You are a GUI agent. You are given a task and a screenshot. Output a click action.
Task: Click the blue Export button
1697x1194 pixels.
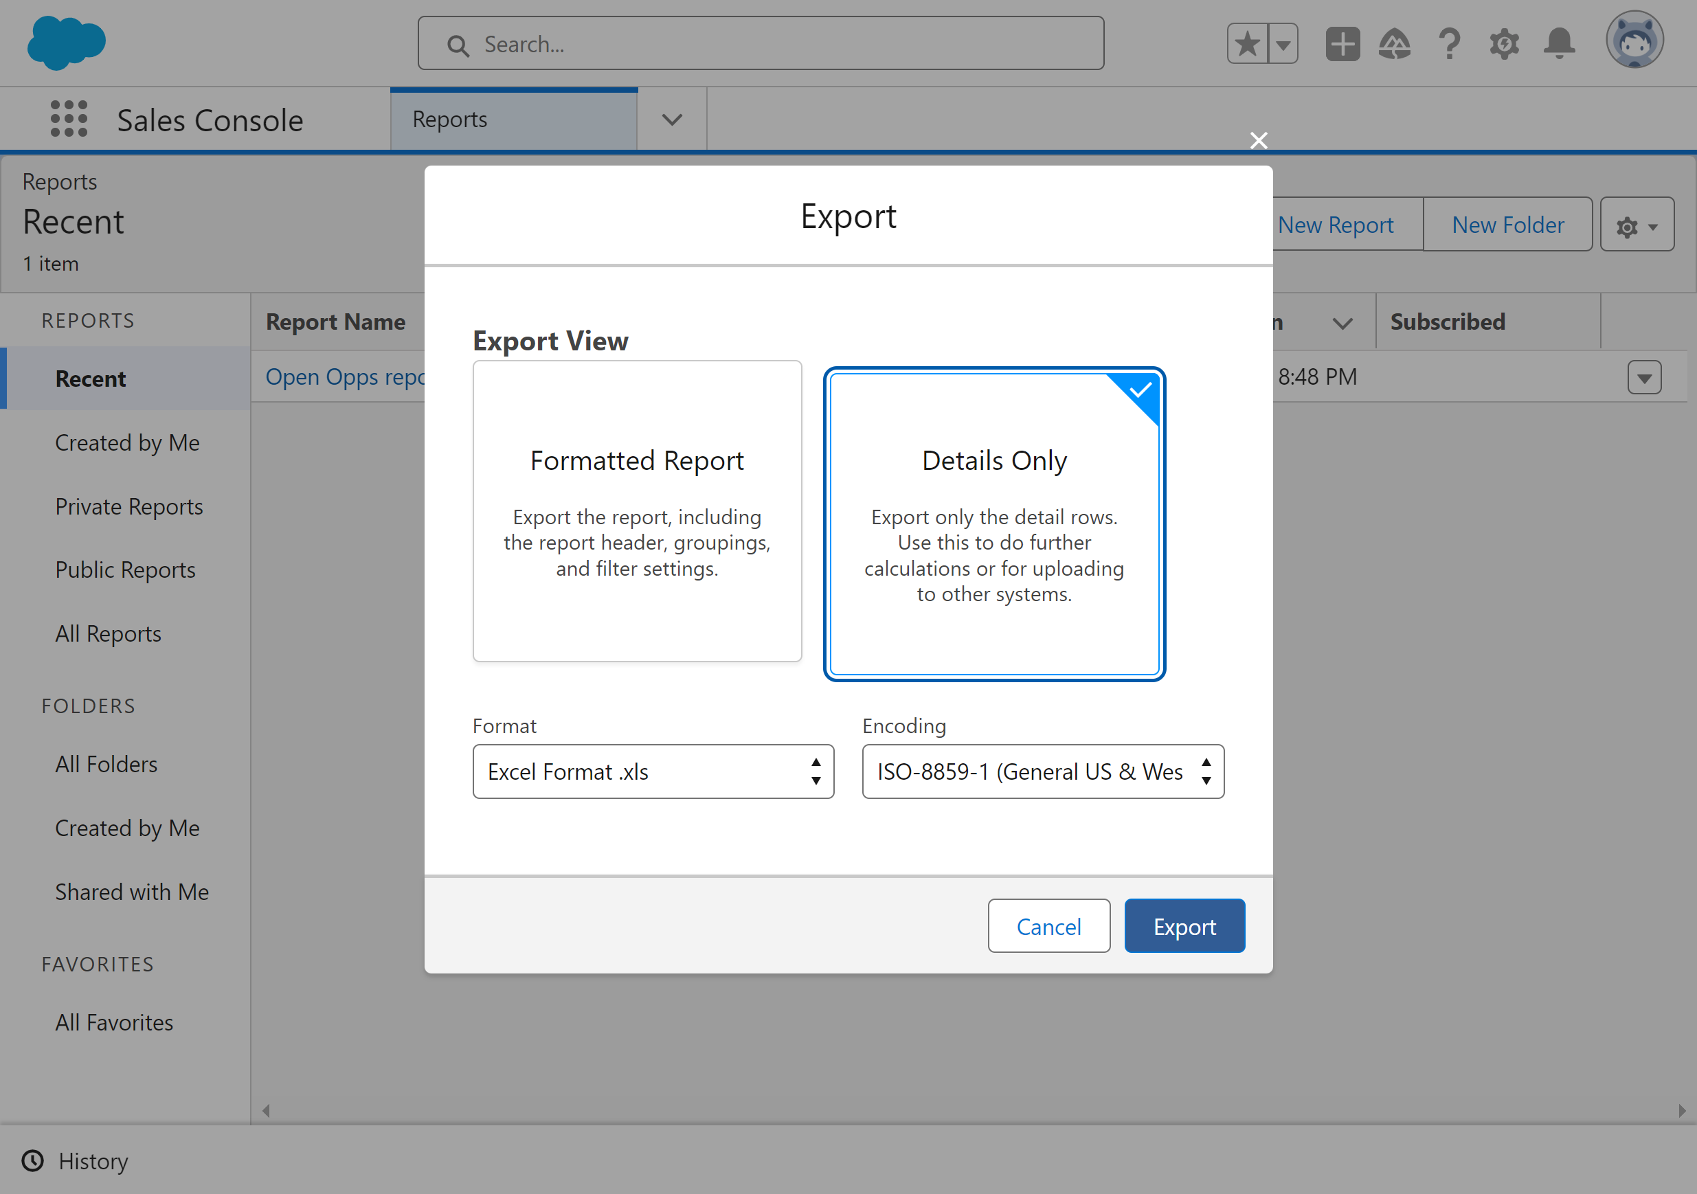click(1184, 926)
